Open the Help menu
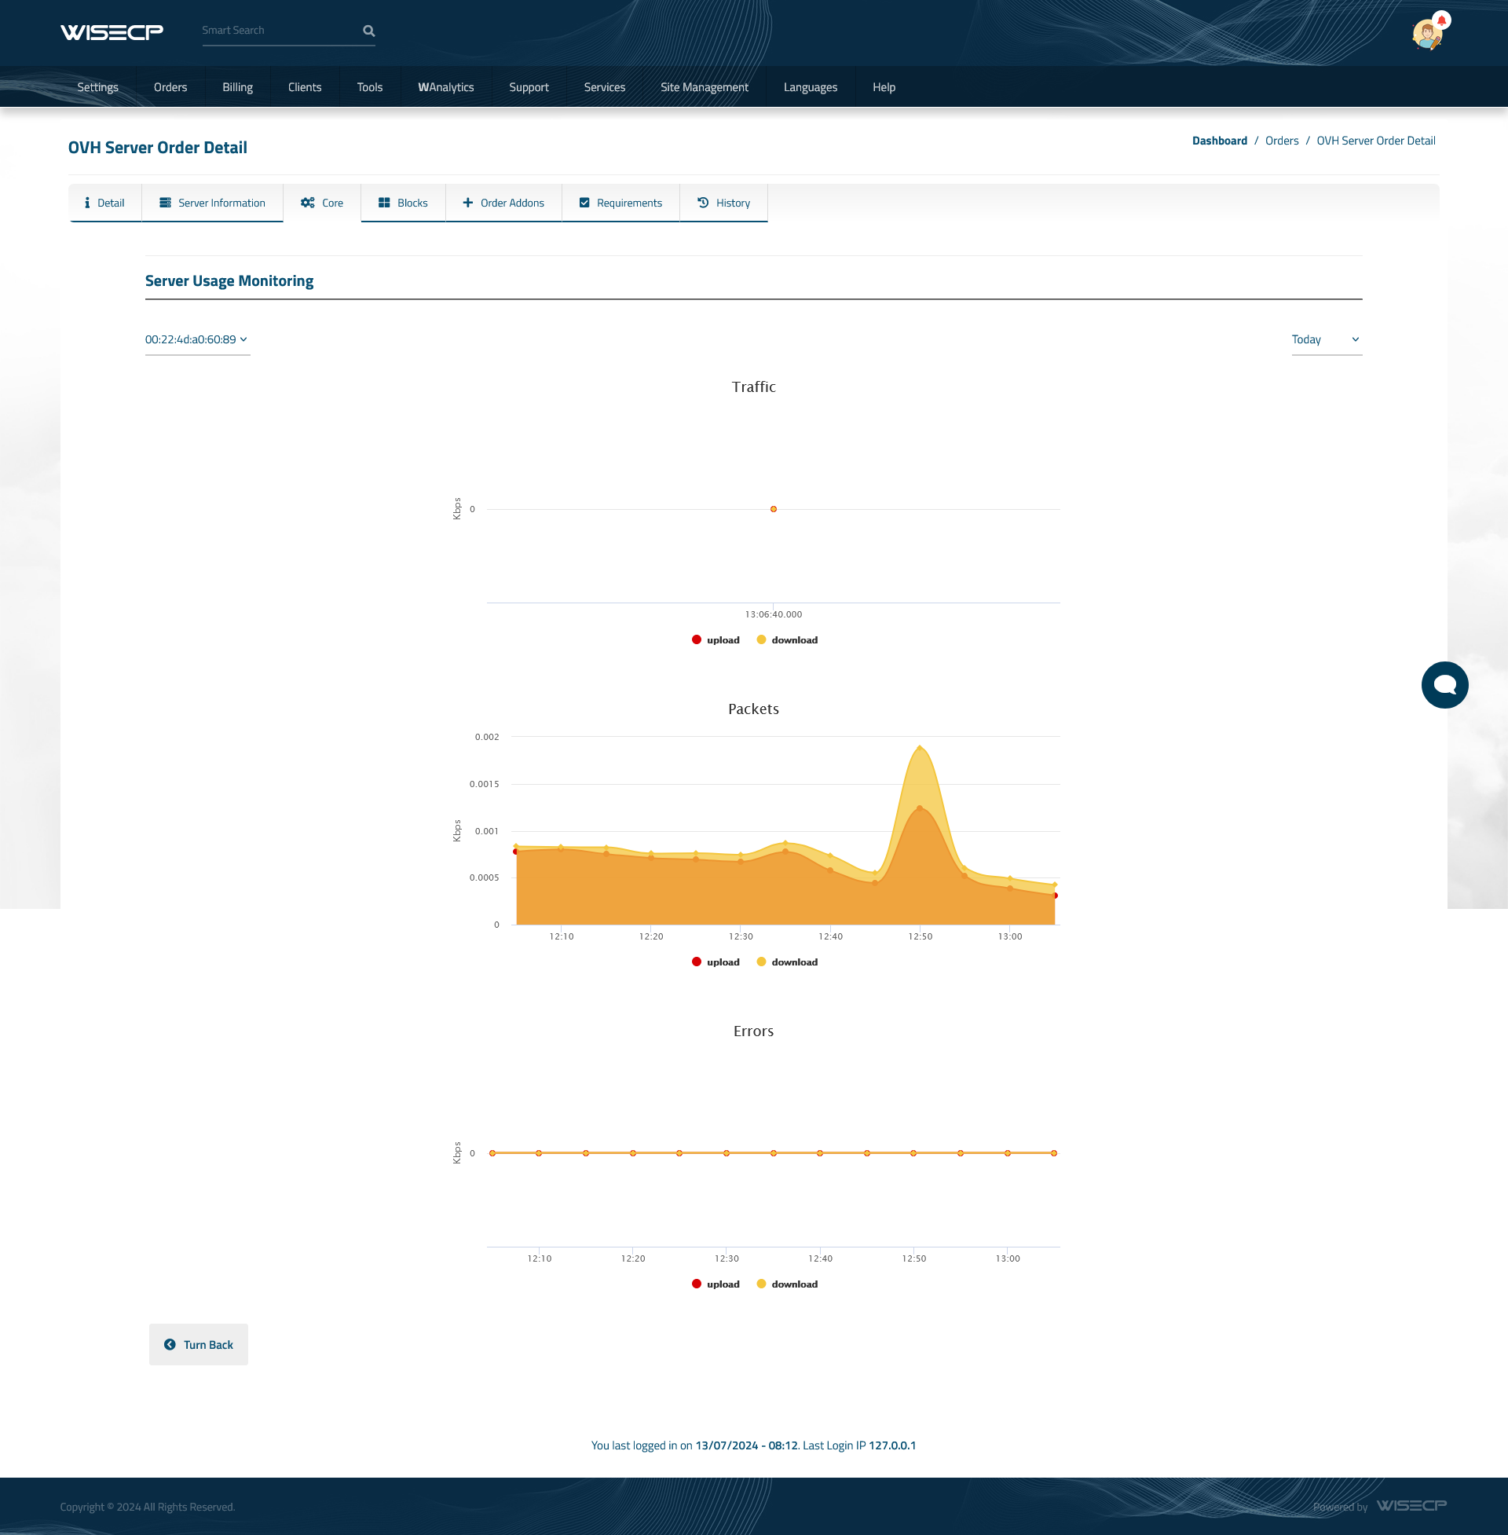 pyautogui.click(x=884, y=87)
